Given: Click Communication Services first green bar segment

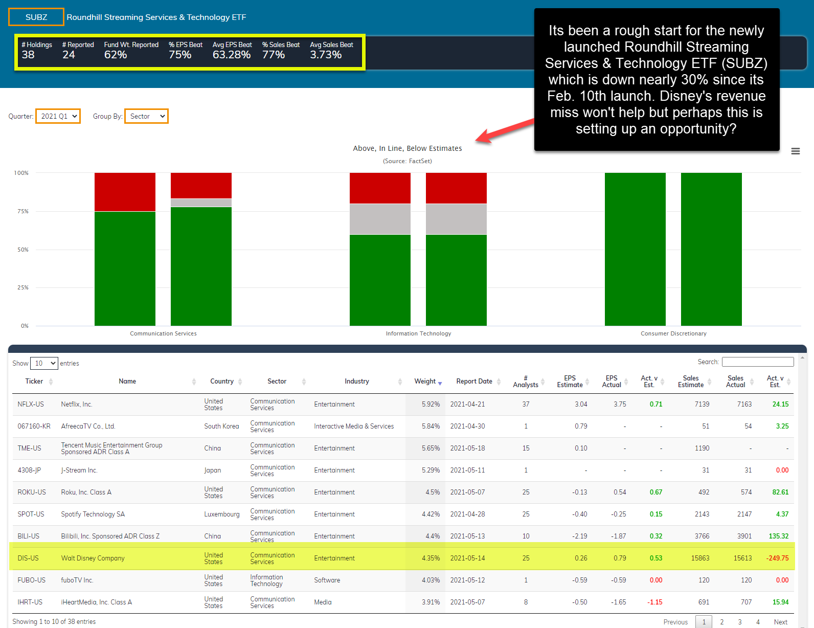Looking at the screenshot, I should click(125, 268).
